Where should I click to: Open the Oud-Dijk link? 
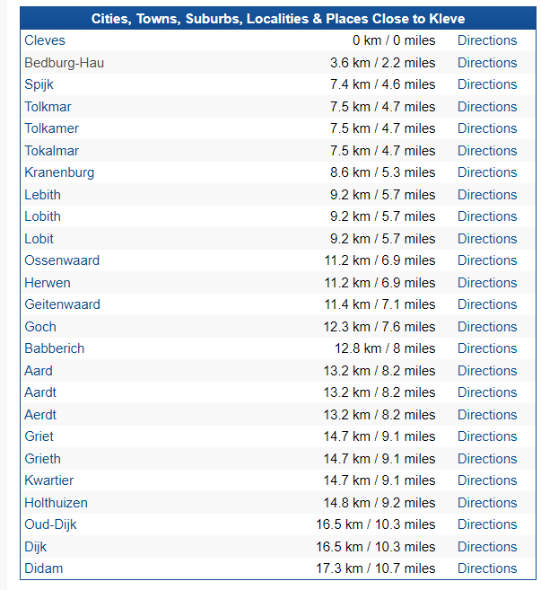tap(50, 524)
